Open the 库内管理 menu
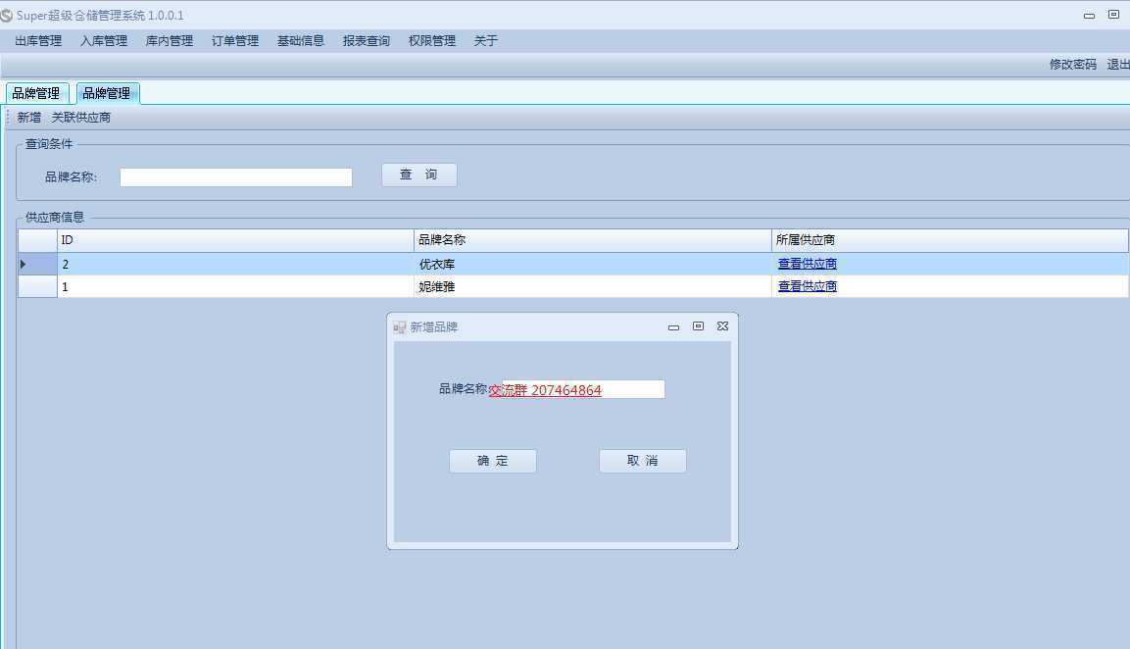1130x649 pixels. coord(170,41)
